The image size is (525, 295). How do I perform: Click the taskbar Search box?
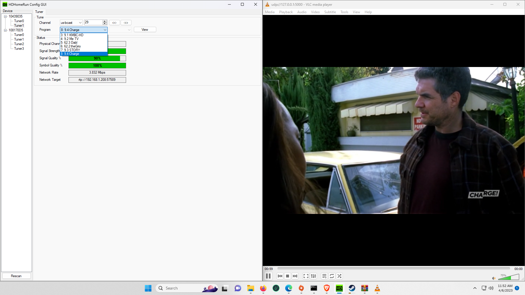[187, 288]
